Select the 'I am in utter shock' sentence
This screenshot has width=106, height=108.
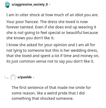coord(52,15)
